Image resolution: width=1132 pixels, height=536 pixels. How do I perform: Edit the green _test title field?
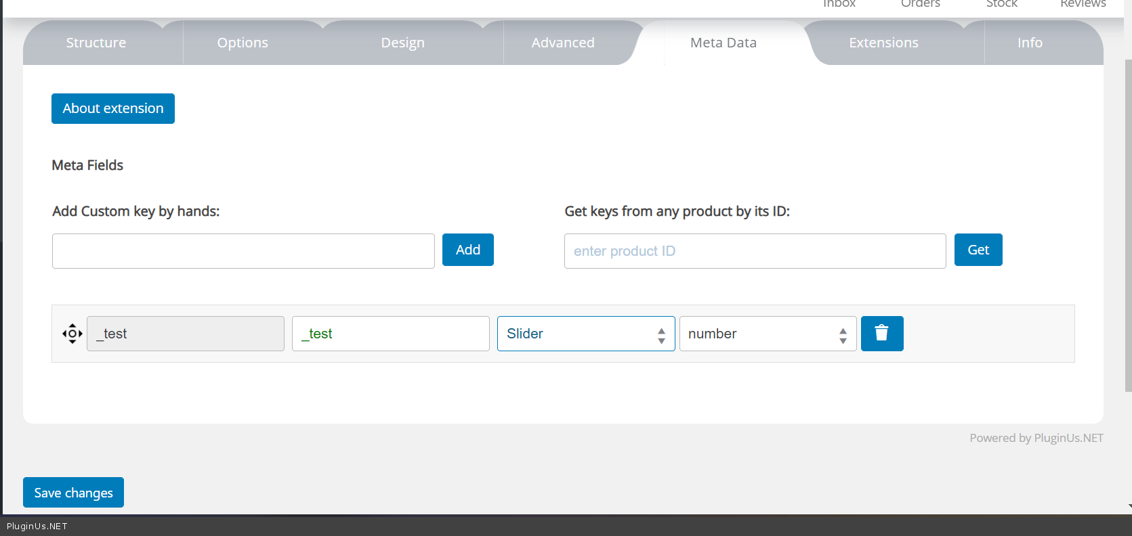click(x=390, y=334)
